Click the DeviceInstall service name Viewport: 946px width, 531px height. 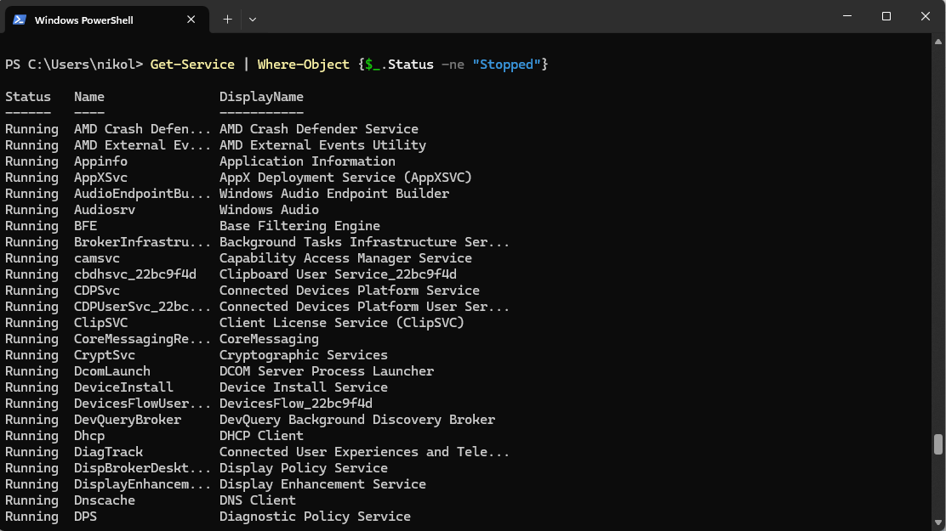[x=123, y=387]
